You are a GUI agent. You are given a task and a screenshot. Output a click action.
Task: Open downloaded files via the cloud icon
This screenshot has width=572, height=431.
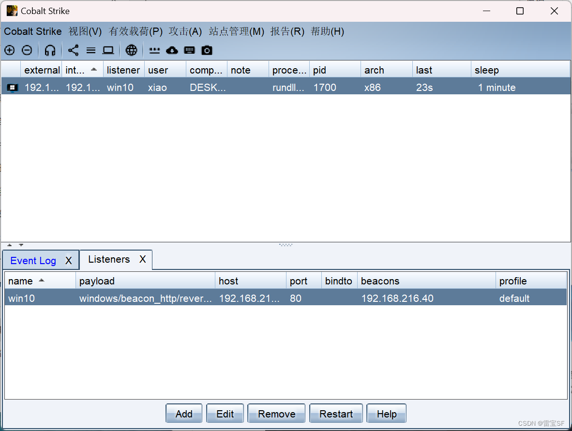coord(172,50)
